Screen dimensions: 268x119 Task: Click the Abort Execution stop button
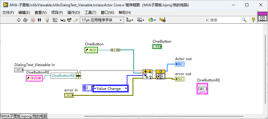pyautogui.click(x=33, y=20)
